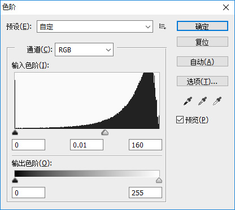This screenshot has height=210, width=235.
Task: Click the 复位 reset button
Action: click(x=202, y=42)
